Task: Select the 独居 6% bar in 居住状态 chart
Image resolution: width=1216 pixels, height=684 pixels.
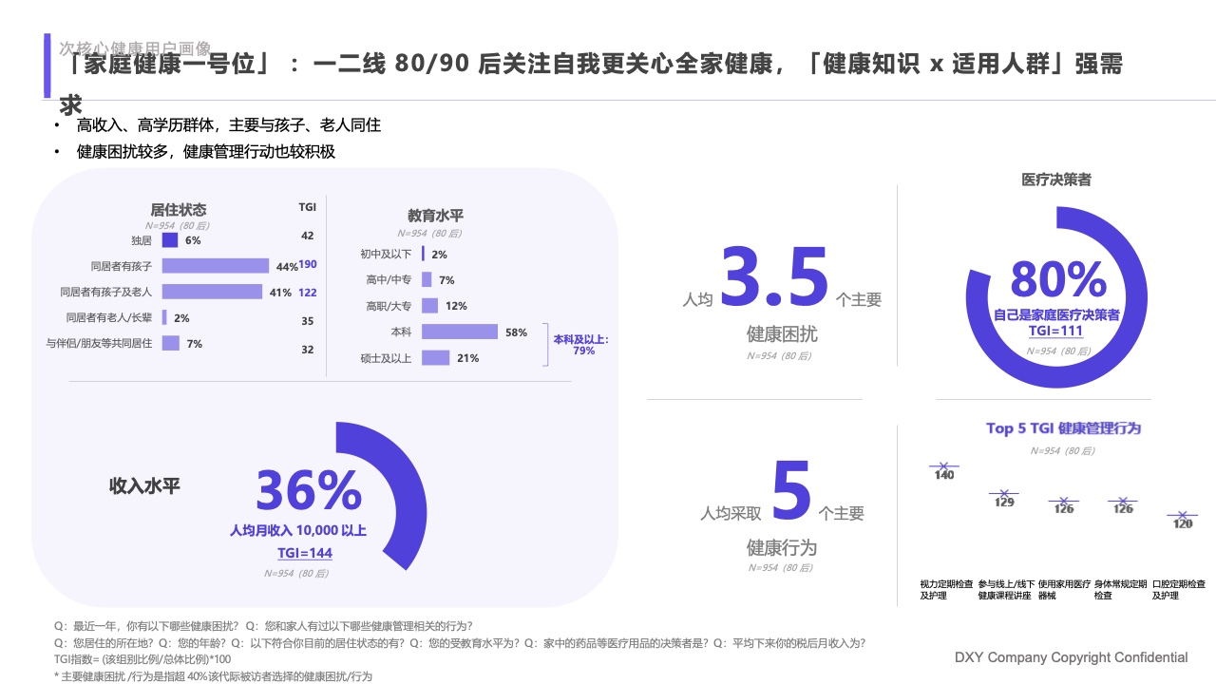Action: click(x=171, y=240)
